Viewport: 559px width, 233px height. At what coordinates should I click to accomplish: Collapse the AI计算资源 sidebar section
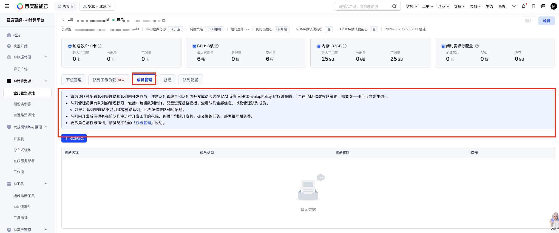(46, 81)
